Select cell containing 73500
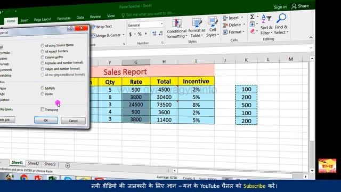The image size is (341, 192). [x=164, y=105]
